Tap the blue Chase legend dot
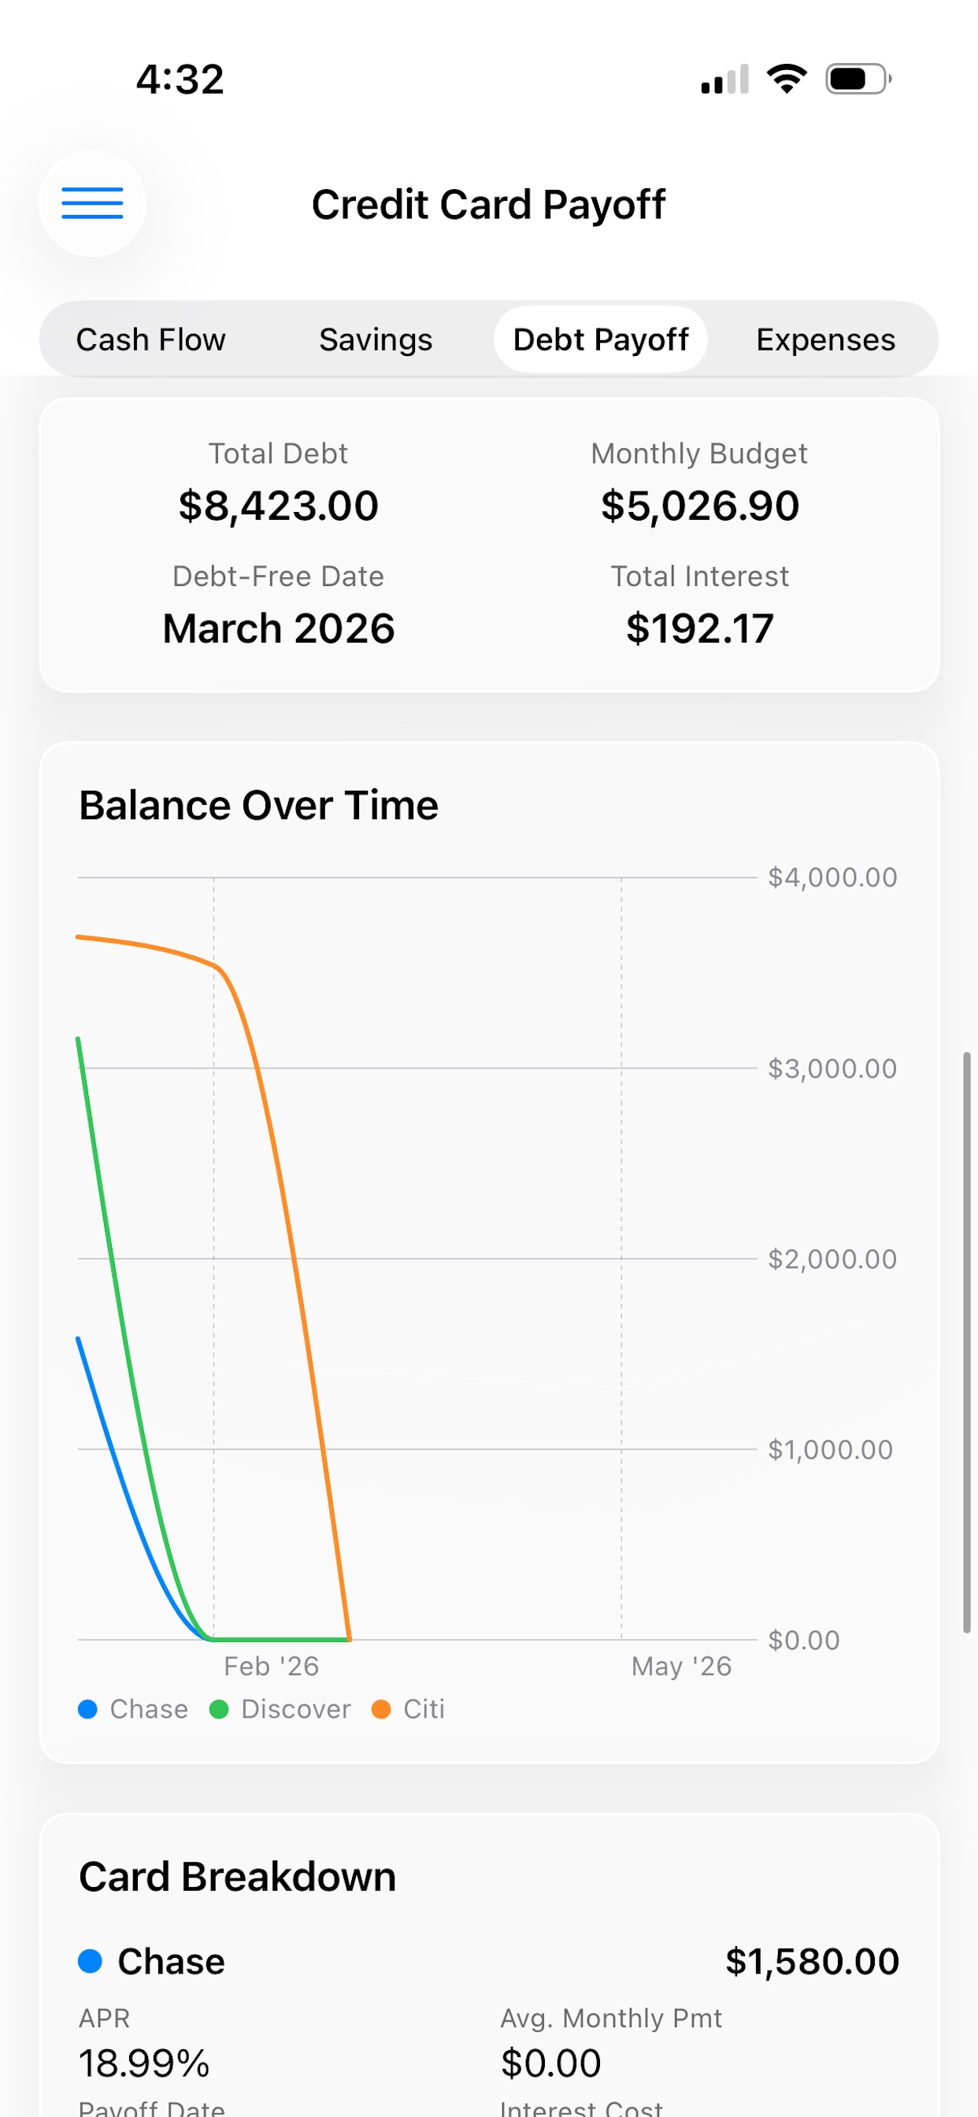Viewport: 978px width, 2117px height. tap(88, 1709)
